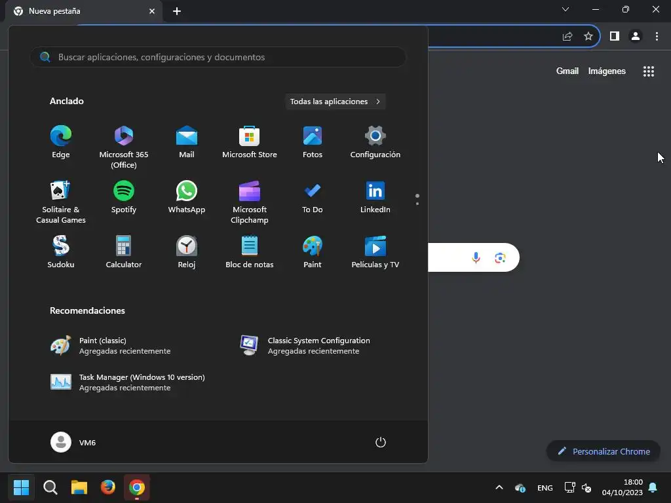Click the Start menu search field
This screenshot has height=503, width=671.
click(218, 57)
